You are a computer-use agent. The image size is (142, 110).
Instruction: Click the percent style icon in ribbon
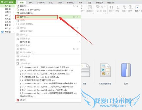102,7
